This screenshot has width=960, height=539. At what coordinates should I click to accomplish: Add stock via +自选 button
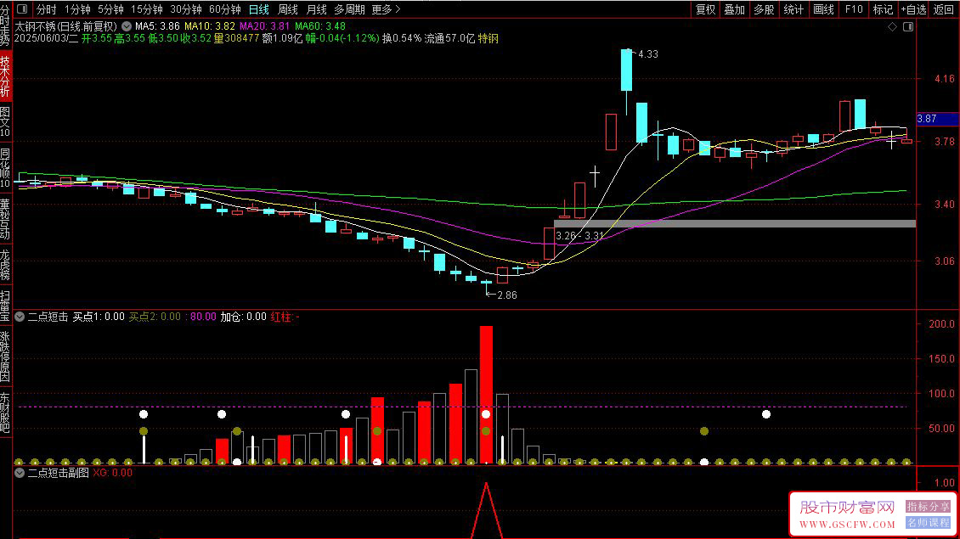(913, 9)
